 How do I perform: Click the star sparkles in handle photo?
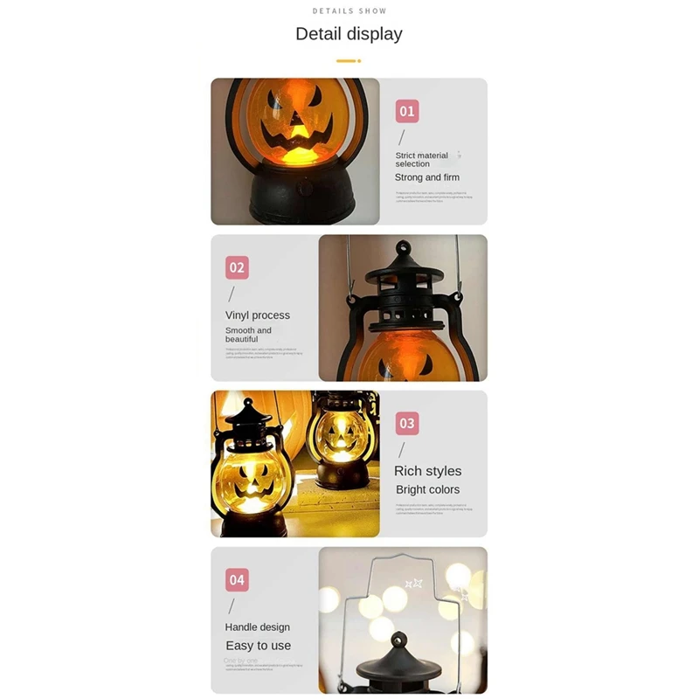pos(413,583)
